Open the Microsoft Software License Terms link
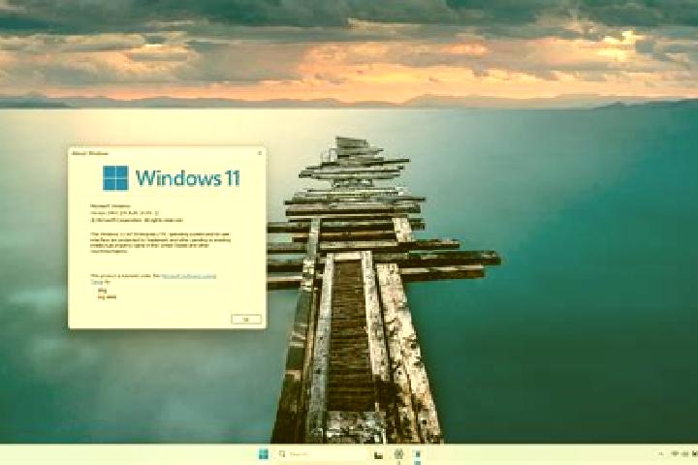 [x=189, y=276]
